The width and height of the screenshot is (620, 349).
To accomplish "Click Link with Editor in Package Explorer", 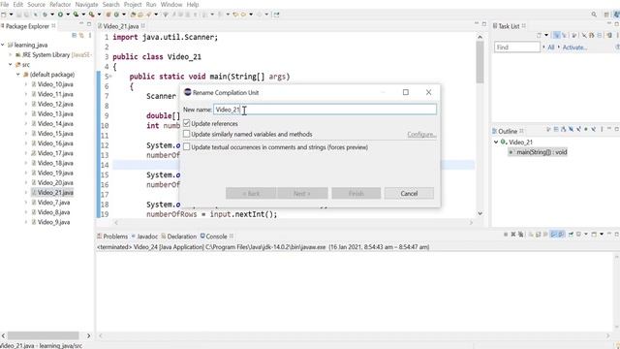I will coord(81,35).
